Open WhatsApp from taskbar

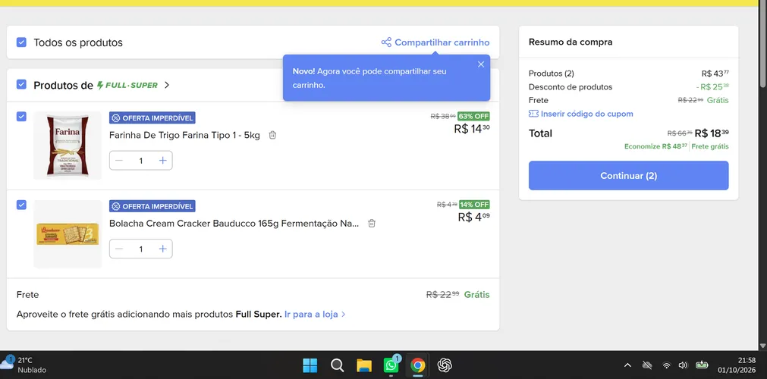(391, 365)
